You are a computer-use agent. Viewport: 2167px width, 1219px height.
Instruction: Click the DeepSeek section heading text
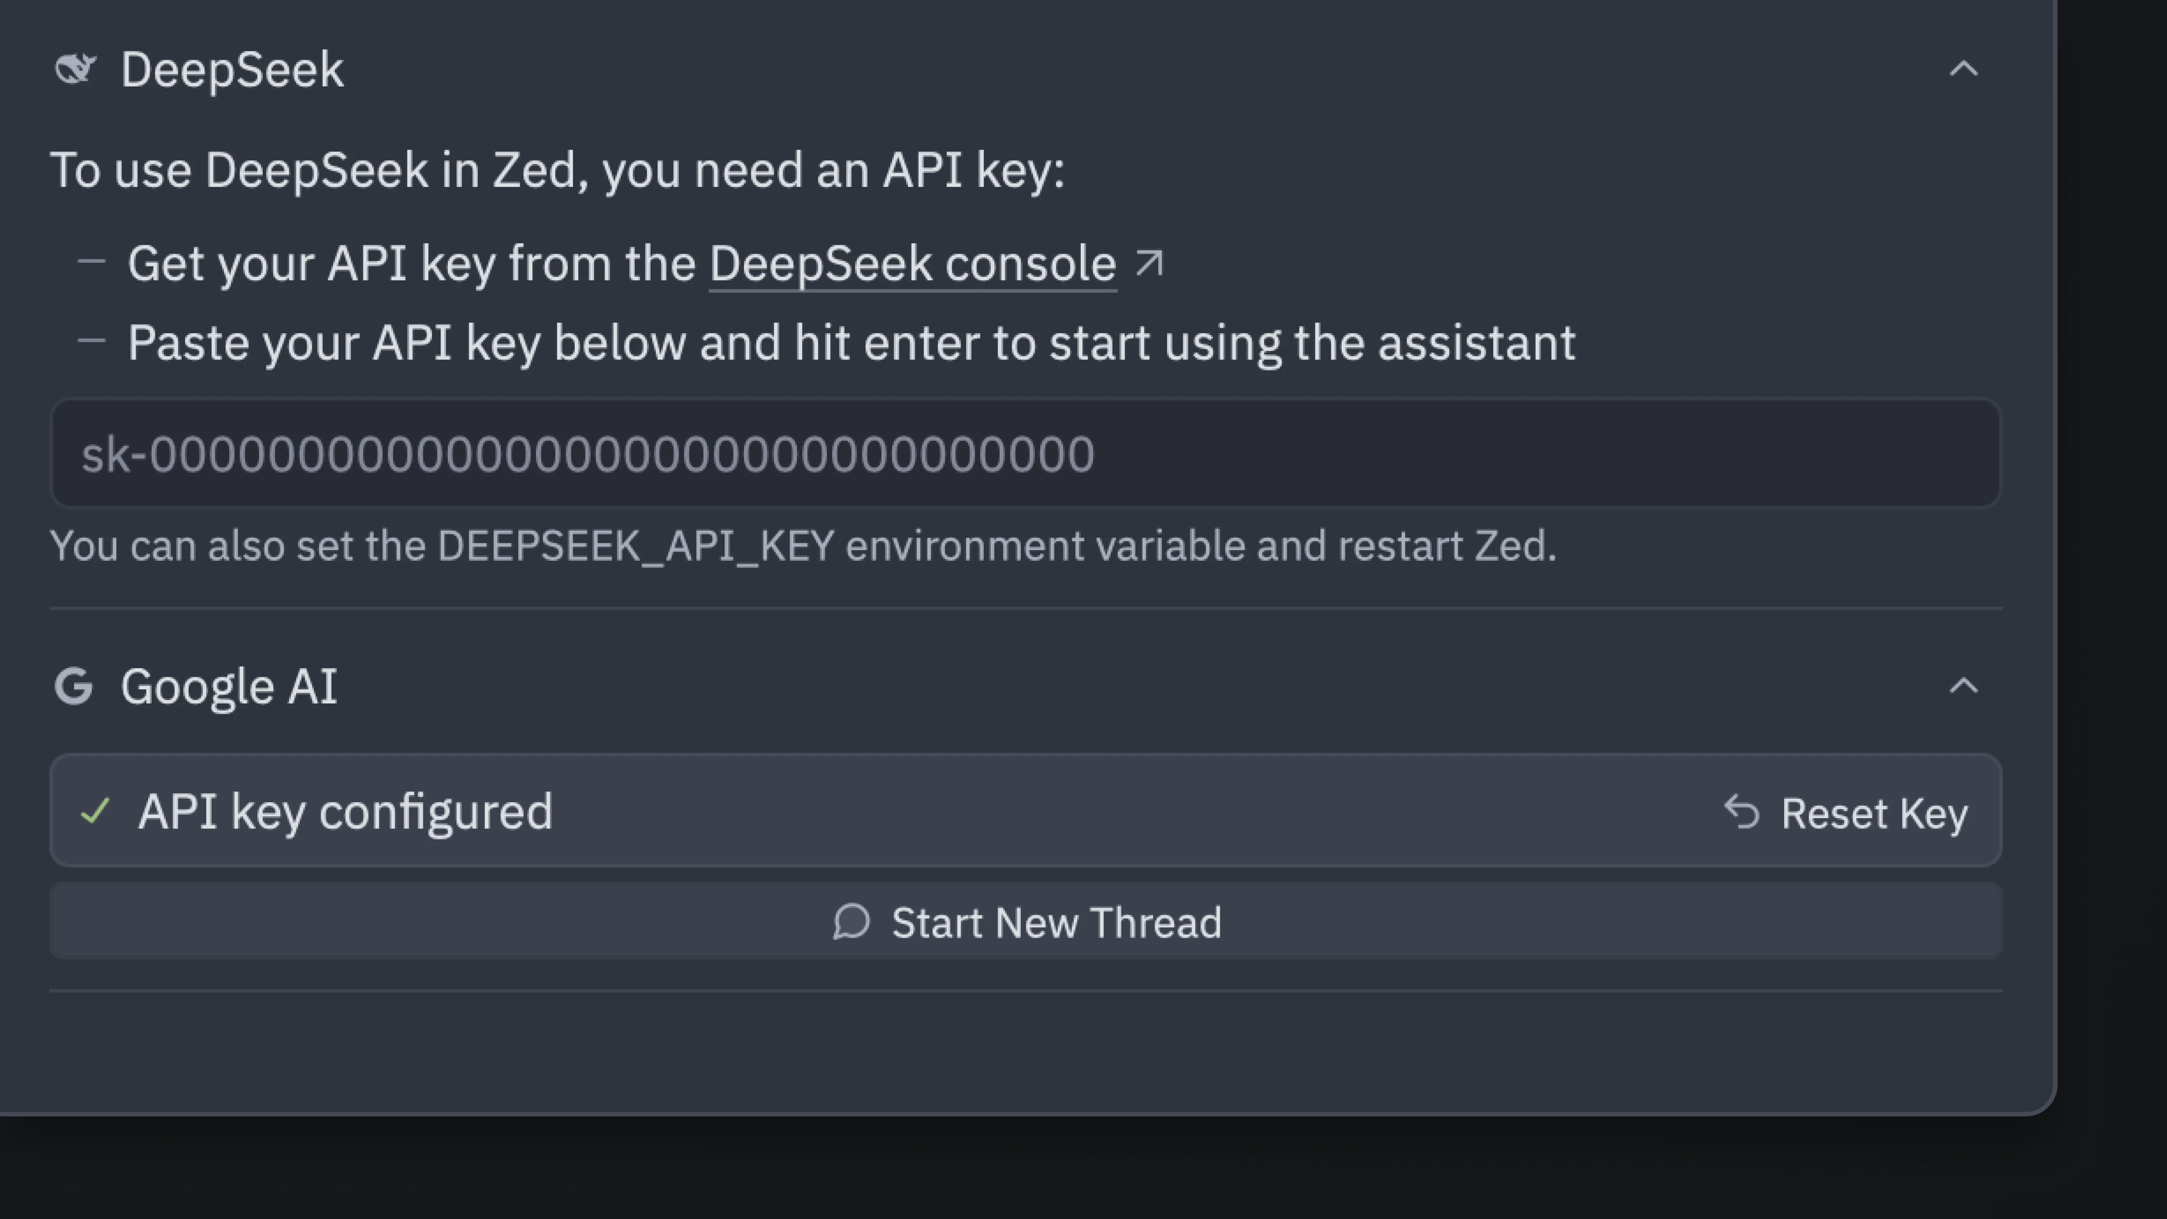(232, 69)
